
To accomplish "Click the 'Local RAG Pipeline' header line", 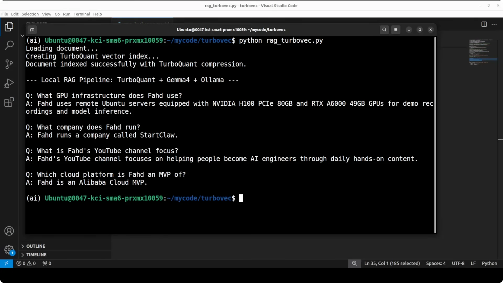I will click(x=132, y=80).
